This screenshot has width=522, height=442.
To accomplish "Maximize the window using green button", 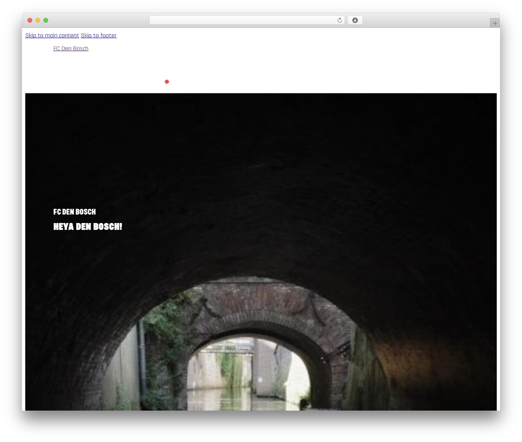I will click(x=46, y=20).
